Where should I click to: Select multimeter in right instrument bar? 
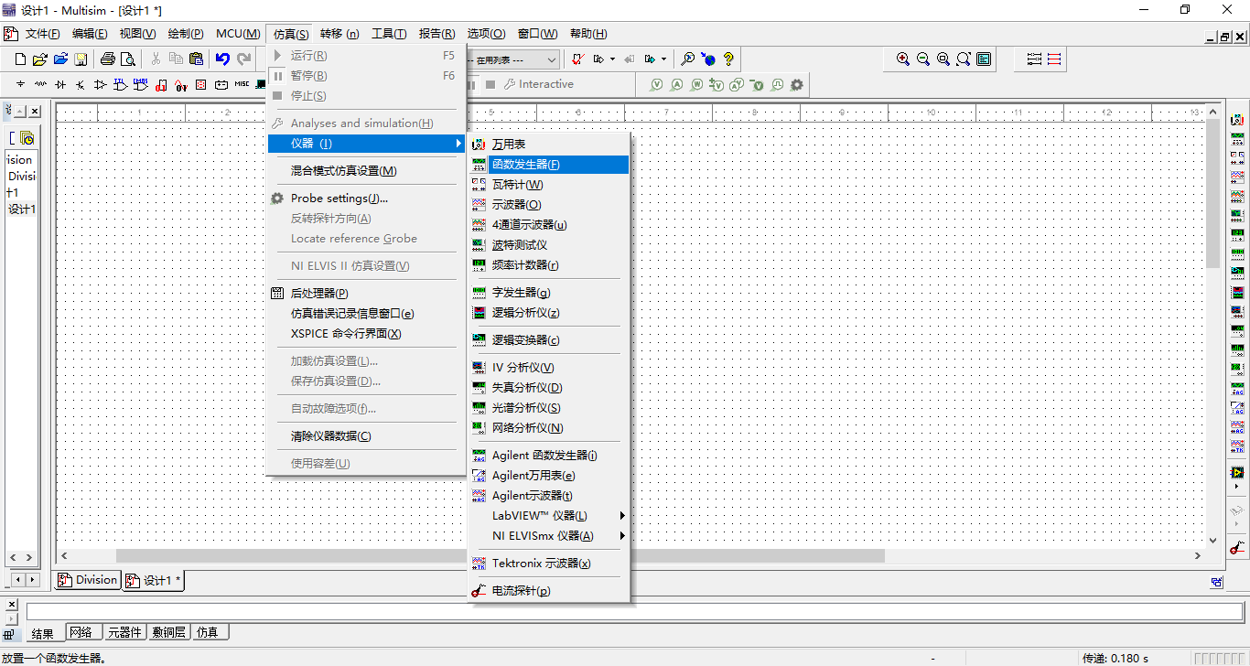coord(1237,120)
